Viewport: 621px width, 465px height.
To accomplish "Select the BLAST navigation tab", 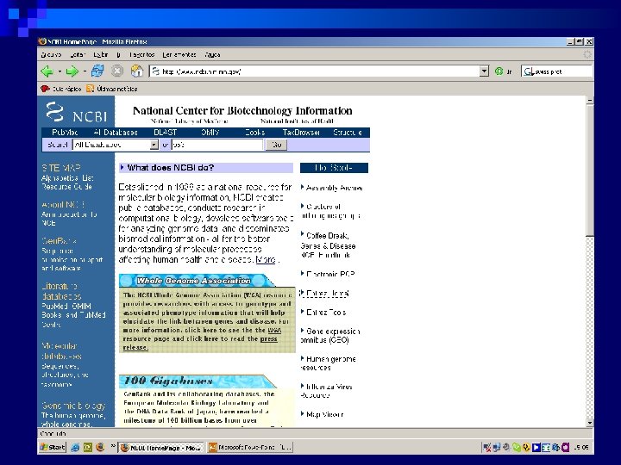I will (165, 133).
